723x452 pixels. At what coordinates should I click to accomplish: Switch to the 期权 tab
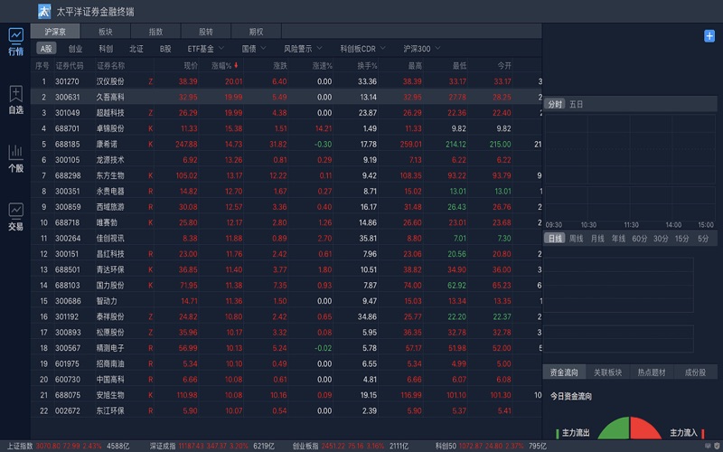(257, 31)
